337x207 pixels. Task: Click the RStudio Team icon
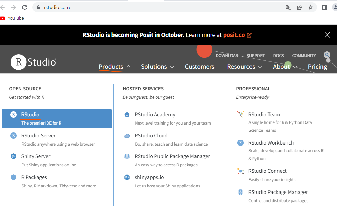point(240,115)
